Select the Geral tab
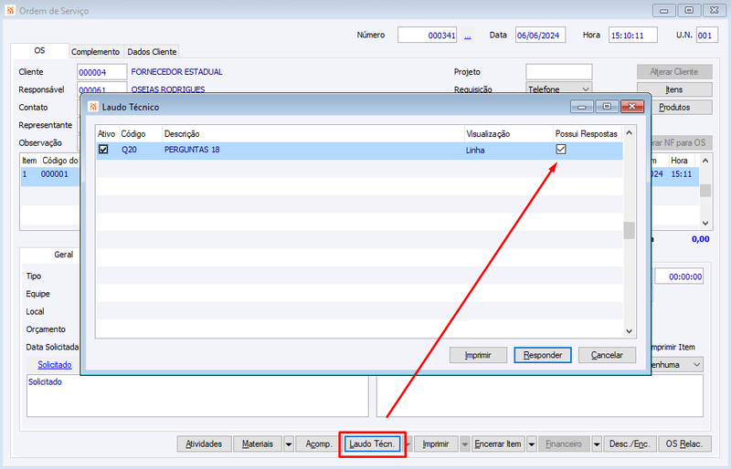 [x=63, y=255]
